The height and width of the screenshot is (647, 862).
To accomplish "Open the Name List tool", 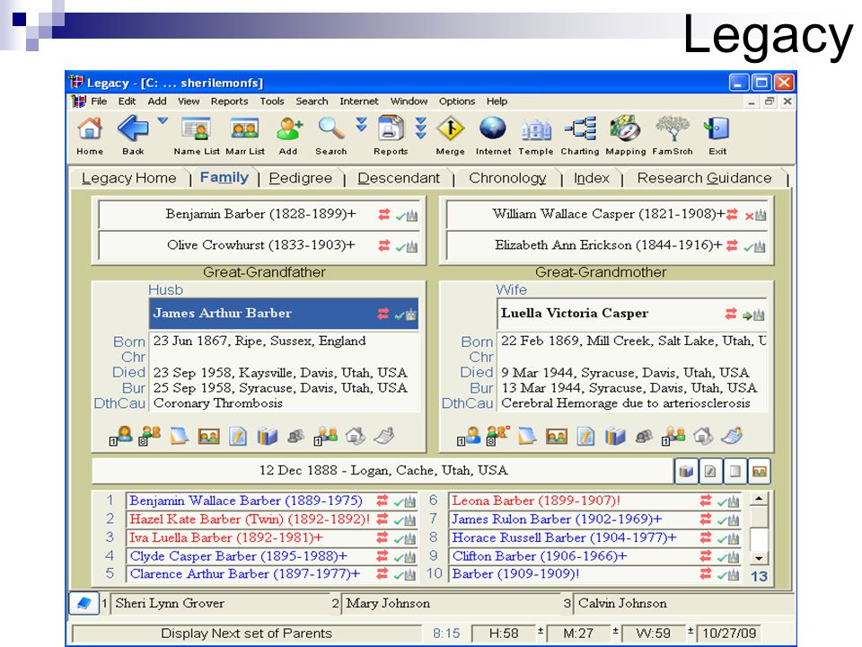I will pos(196,129).
